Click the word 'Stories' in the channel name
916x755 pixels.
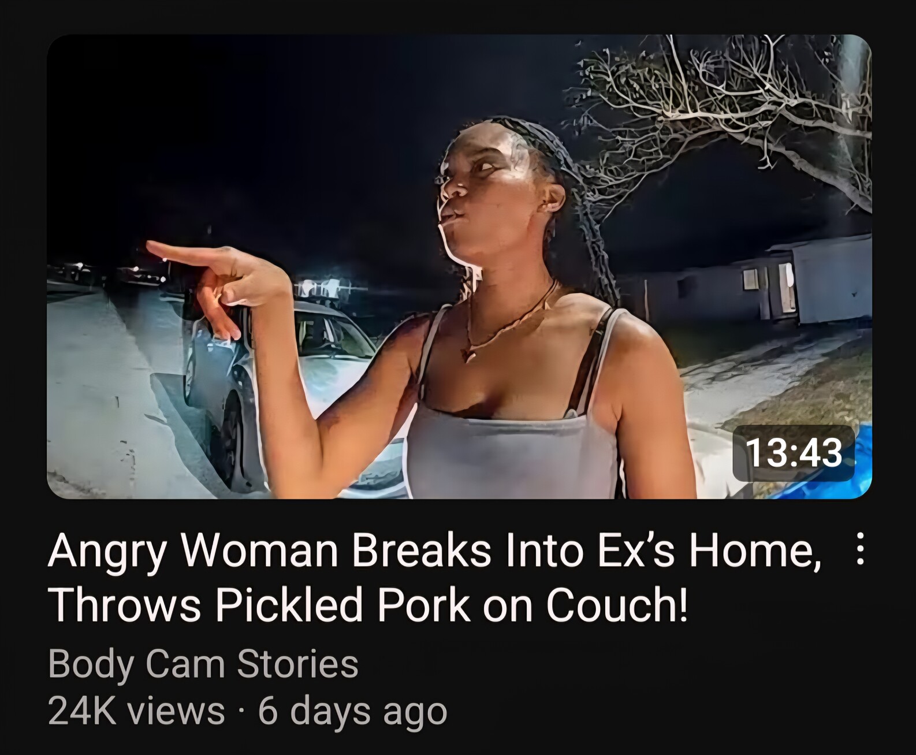pyautogui.click(x=298, y=664)
